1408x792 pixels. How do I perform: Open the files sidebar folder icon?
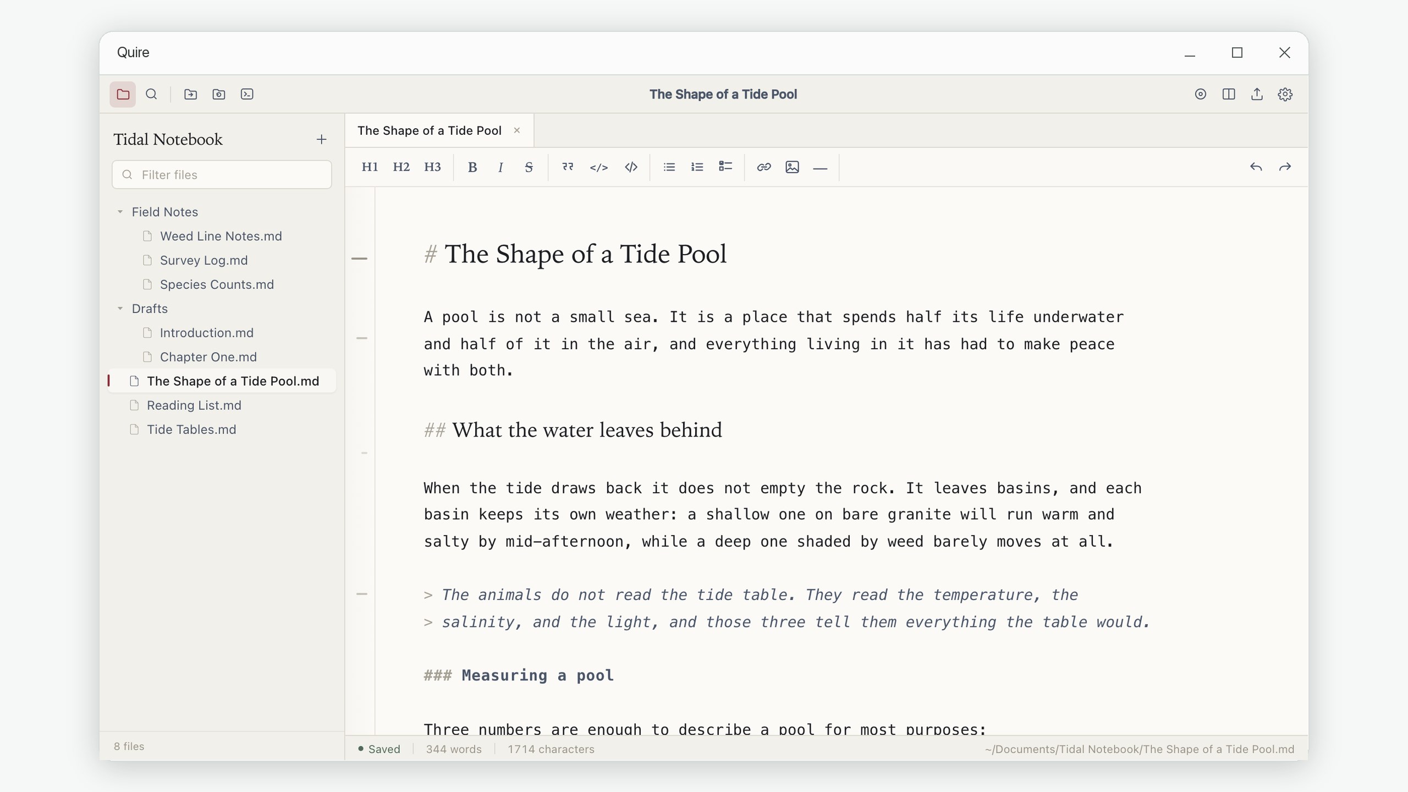[x=123, y=94]
